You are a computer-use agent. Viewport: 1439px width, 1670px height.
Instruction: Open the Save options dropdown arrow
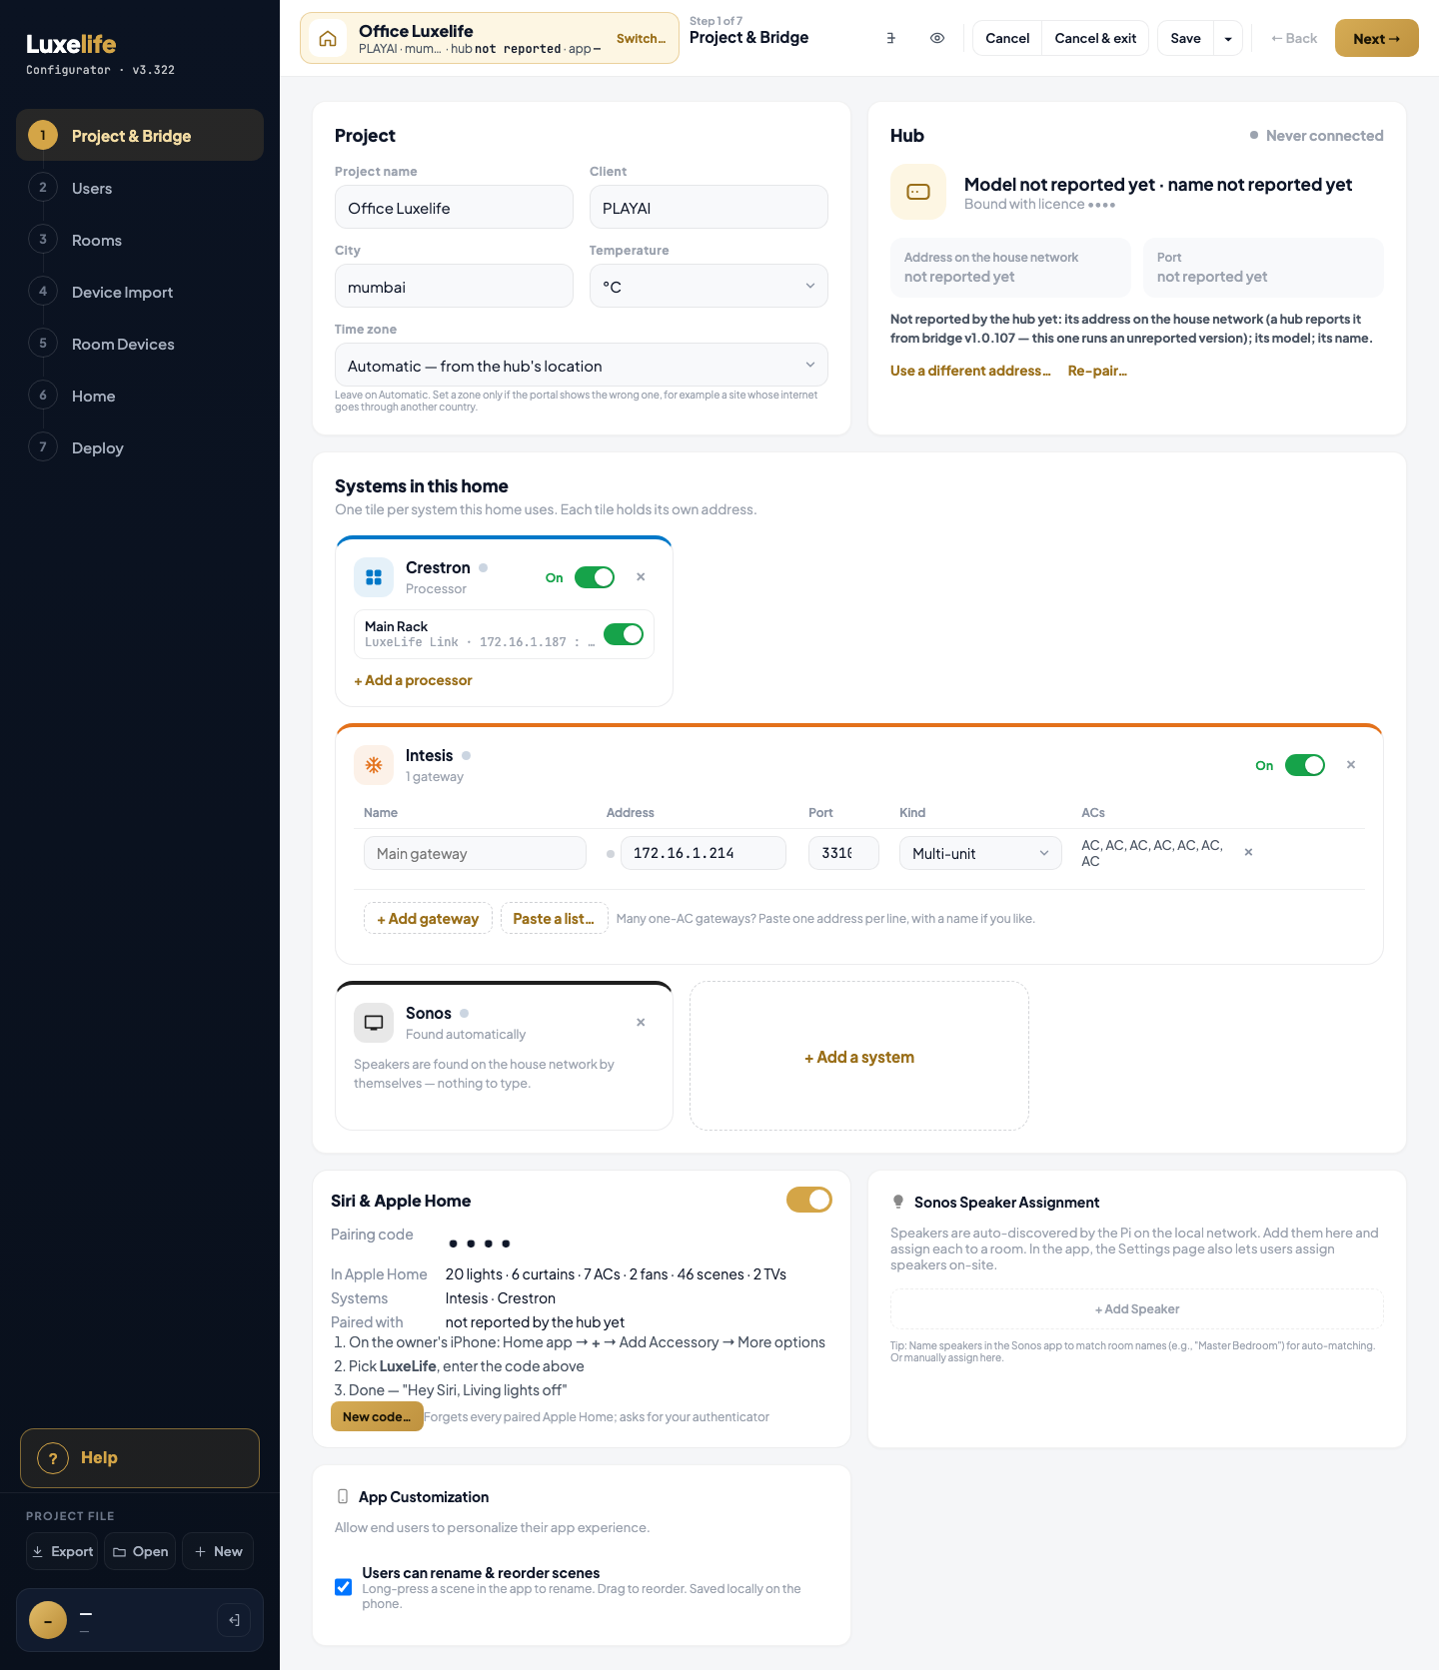click(x=1228, y=38)
